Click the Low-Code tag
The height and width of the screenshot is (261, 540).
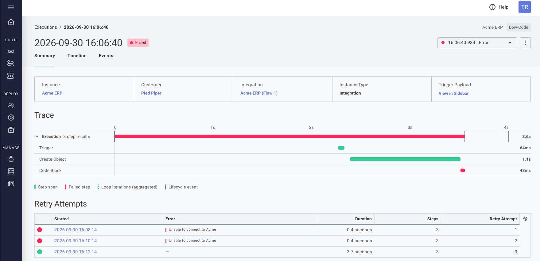tap(519, 27)
